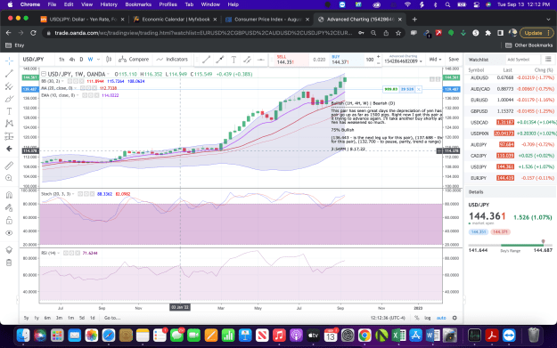557x348 pixels.
Task: Select the patterns tool in left toolbar
Action: [x=9, y=124]
